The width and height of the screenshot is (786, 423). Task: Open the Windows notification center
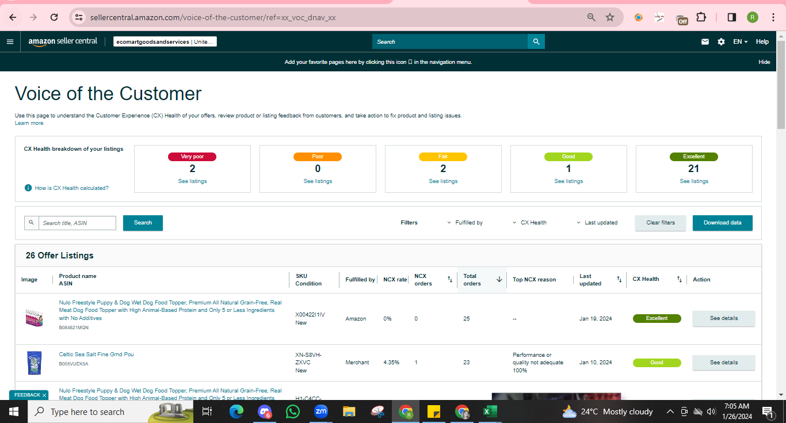point(768,411)
